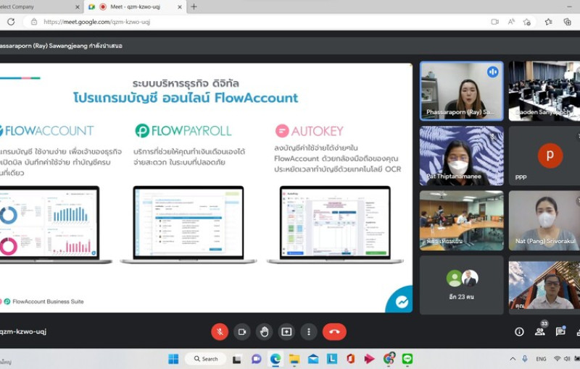Reload the page with refresh button
Viewport: 580px width, 369px height.
coord(11,22)
